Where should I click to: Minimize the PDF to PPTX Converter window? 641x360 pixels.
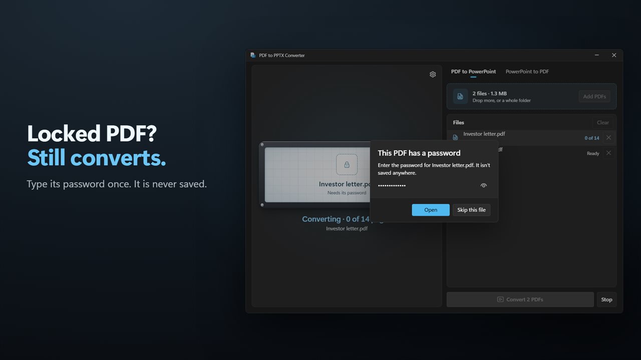(x=597, y=55)
